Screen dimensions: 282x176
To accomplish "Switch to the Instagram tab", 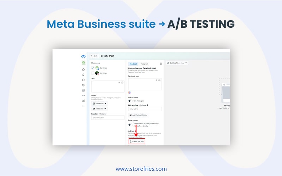I will [x=145, y=64].
